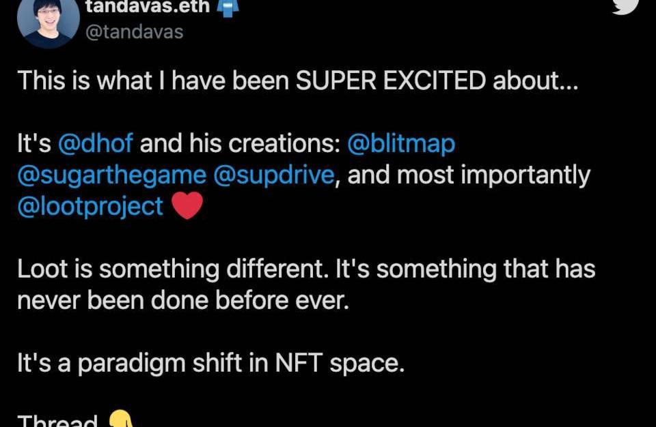Click the badge emoji beside tandavas.eth
This screenshot has height=427, width=656.
(x=227, y=5)
